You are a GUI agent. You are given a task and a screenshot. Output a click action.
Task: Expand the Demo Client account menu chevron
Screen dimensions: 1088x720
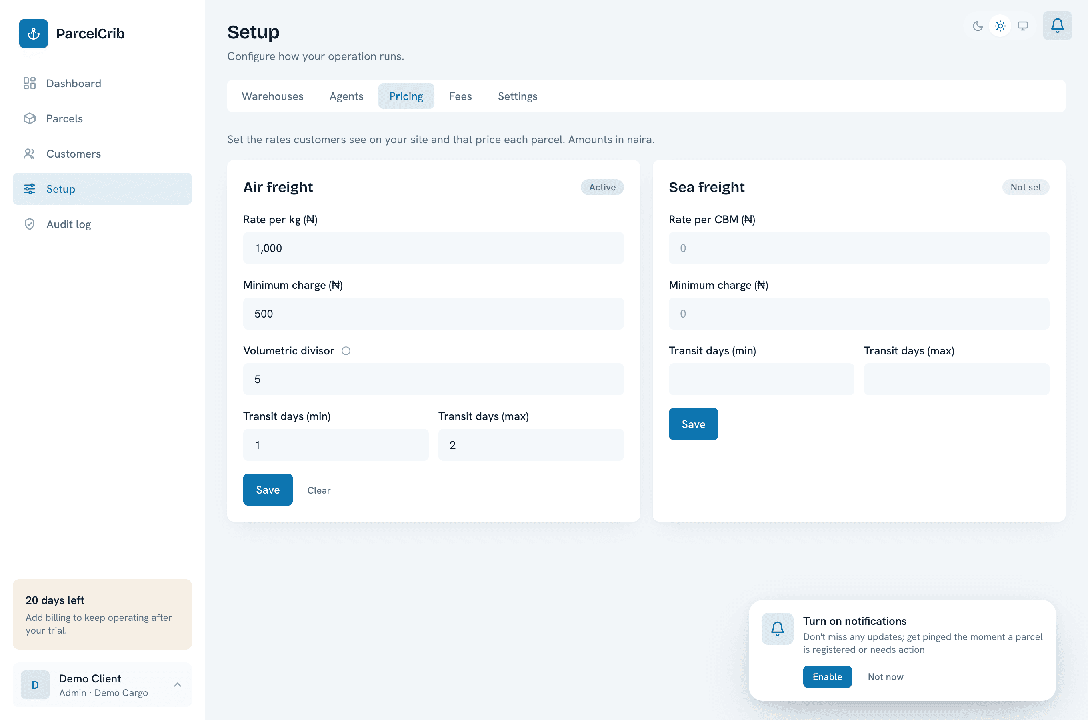(x=178, y=685)
